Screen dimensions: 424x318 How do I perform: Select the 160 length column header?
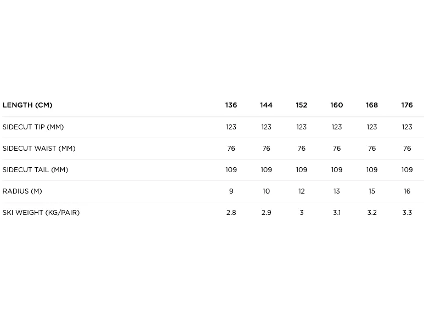(x=337, y=105)
